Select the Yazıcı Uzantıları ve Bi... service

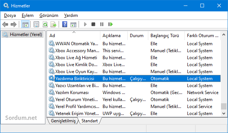(x=135, y=85)
